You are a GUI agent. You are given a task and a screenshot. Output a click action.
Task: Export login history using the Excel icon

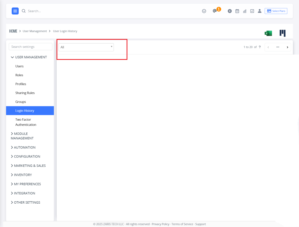268,33
